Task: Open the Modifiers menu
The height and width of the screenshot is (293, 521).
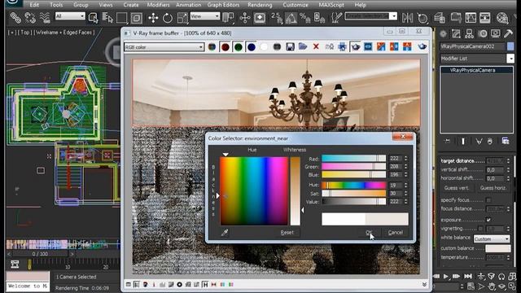Action: point(158,5)
